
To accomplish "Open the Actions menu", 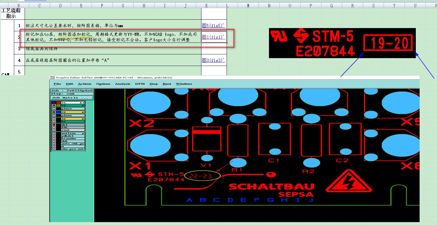I will click(85, 84).
